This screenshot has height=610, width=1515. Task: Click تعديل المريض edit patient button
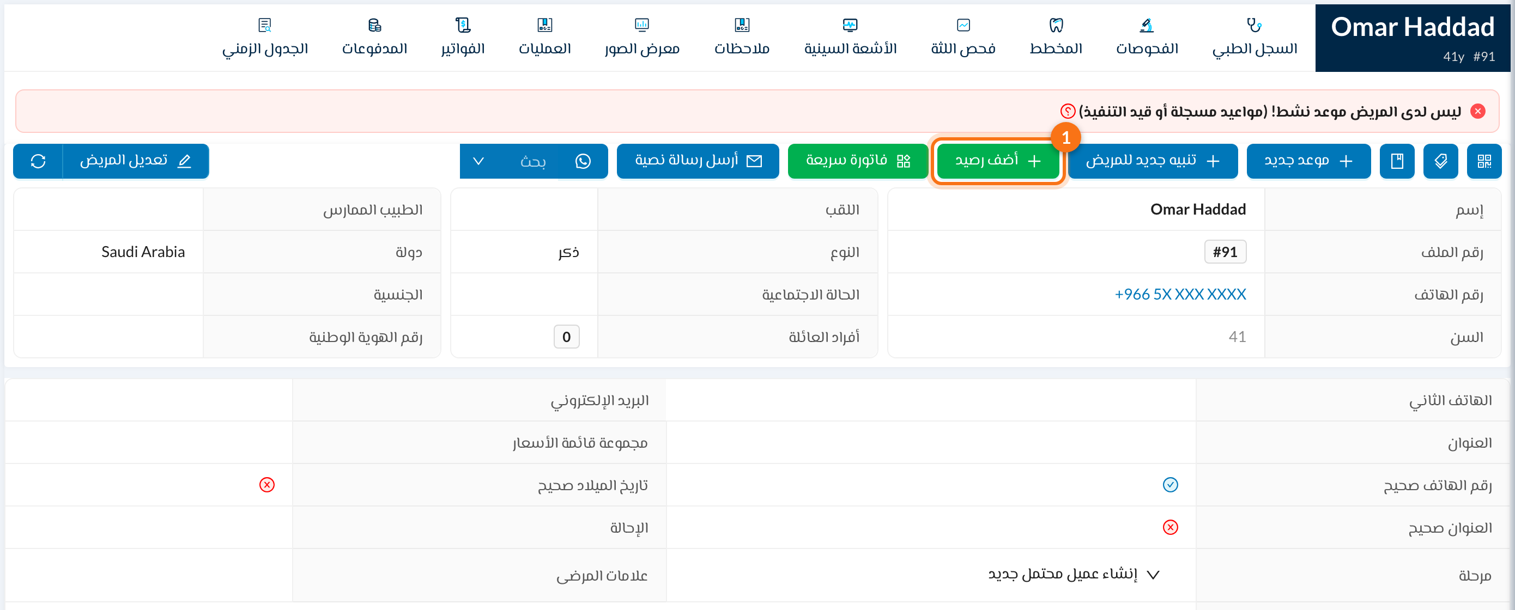pos(136,161)
